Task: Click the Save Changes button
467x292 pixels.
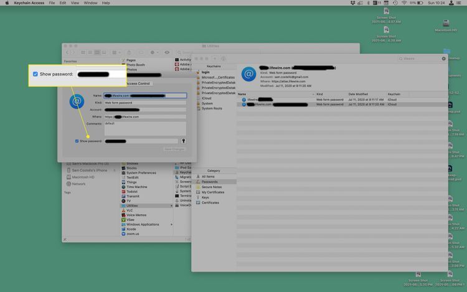Action: pos(174,149)
